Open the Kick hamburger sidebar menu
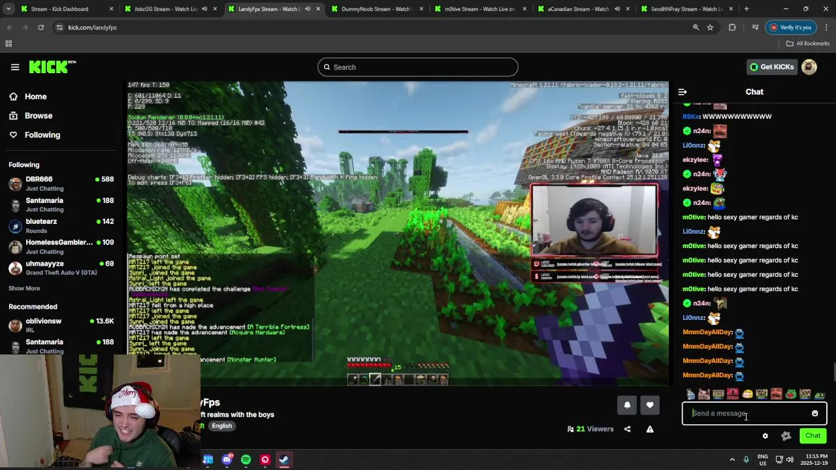Image resolution: width=836 pixels, height=470 pixels. 15,67
